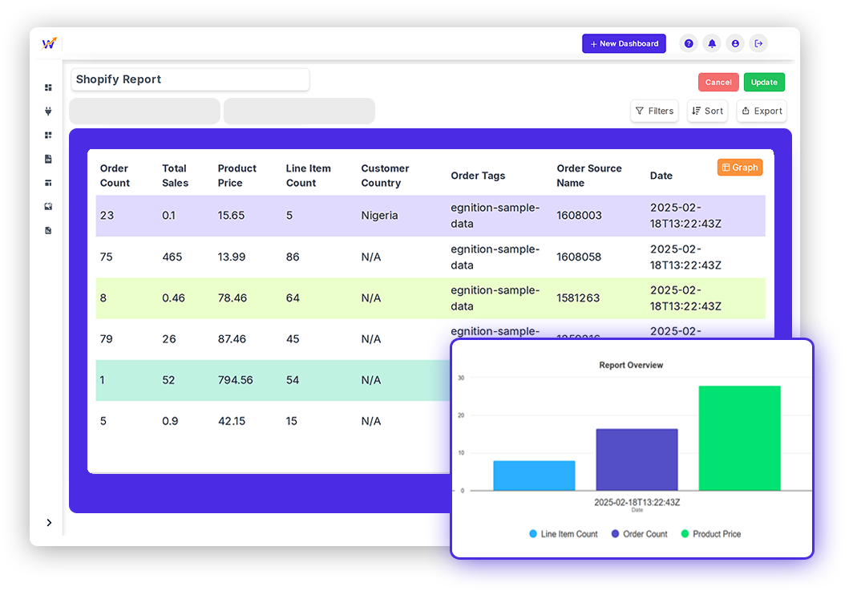Select the dashboard grid icon in the sidebar
The image size is (857, 595).
[x=48, y=87]
